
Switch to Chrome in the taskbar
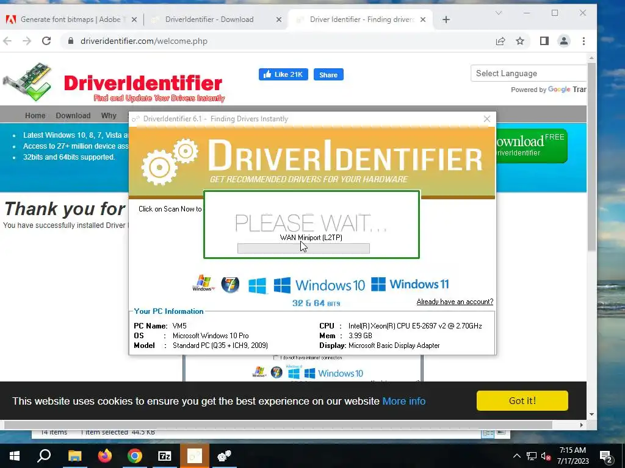point(135,456)
